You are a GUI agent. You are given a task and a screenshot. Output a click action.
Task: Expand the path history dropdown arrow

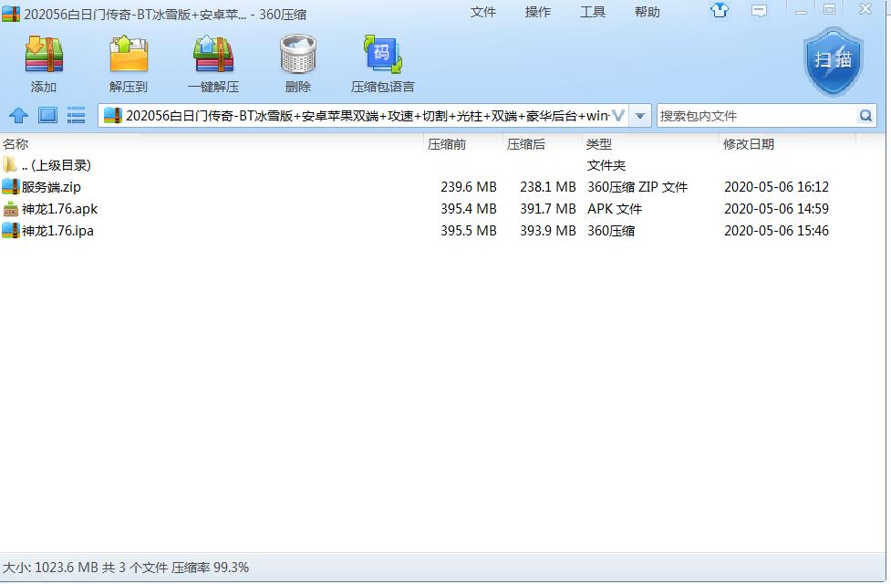coord(640,116)
